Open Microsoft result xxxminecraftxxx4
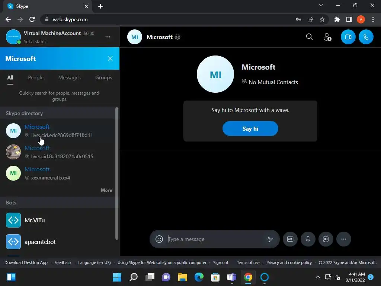Screen dimensions: 381x286 pos(58,173)
